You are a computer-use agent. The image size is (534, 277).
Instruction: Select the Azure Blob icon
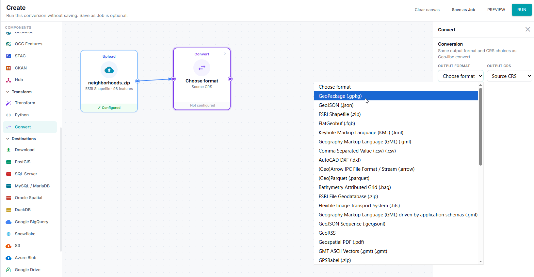pos(8,258)
